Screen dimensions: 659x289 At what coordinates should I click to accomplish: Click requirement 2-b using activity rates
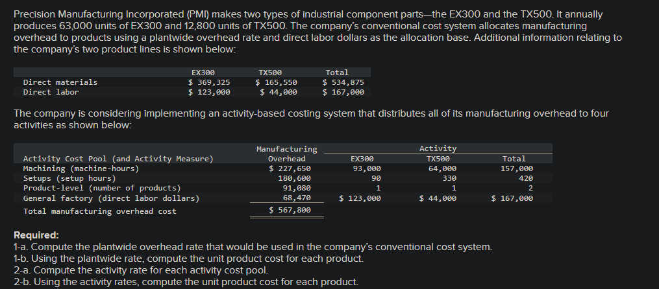point(186,282)
